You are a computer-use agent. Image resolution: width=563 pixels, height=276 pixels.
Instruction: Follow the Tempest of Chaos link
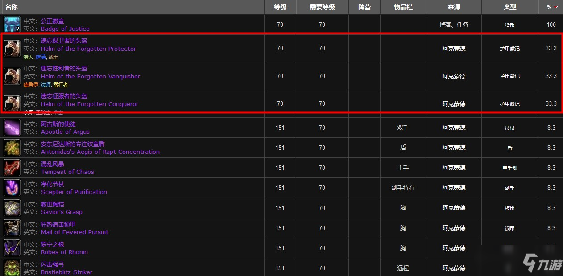tap(67, 172)
